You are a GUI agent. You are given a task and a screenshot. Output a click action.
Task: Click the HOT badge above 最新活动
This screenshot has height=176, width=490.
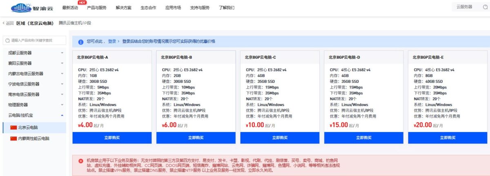tap(82, 2)
